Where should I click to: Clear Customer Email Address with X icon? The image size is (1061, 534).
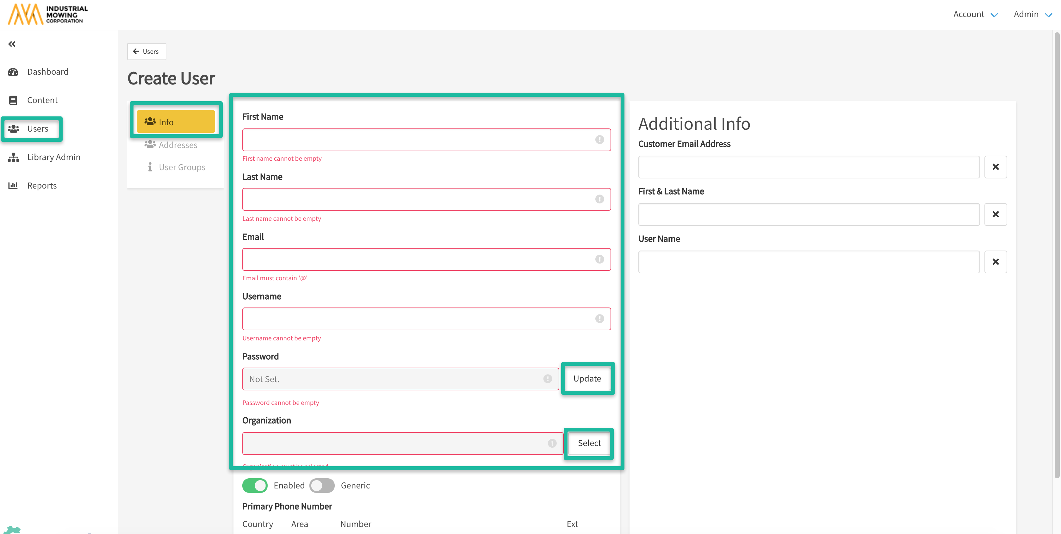tap(995, 167)
